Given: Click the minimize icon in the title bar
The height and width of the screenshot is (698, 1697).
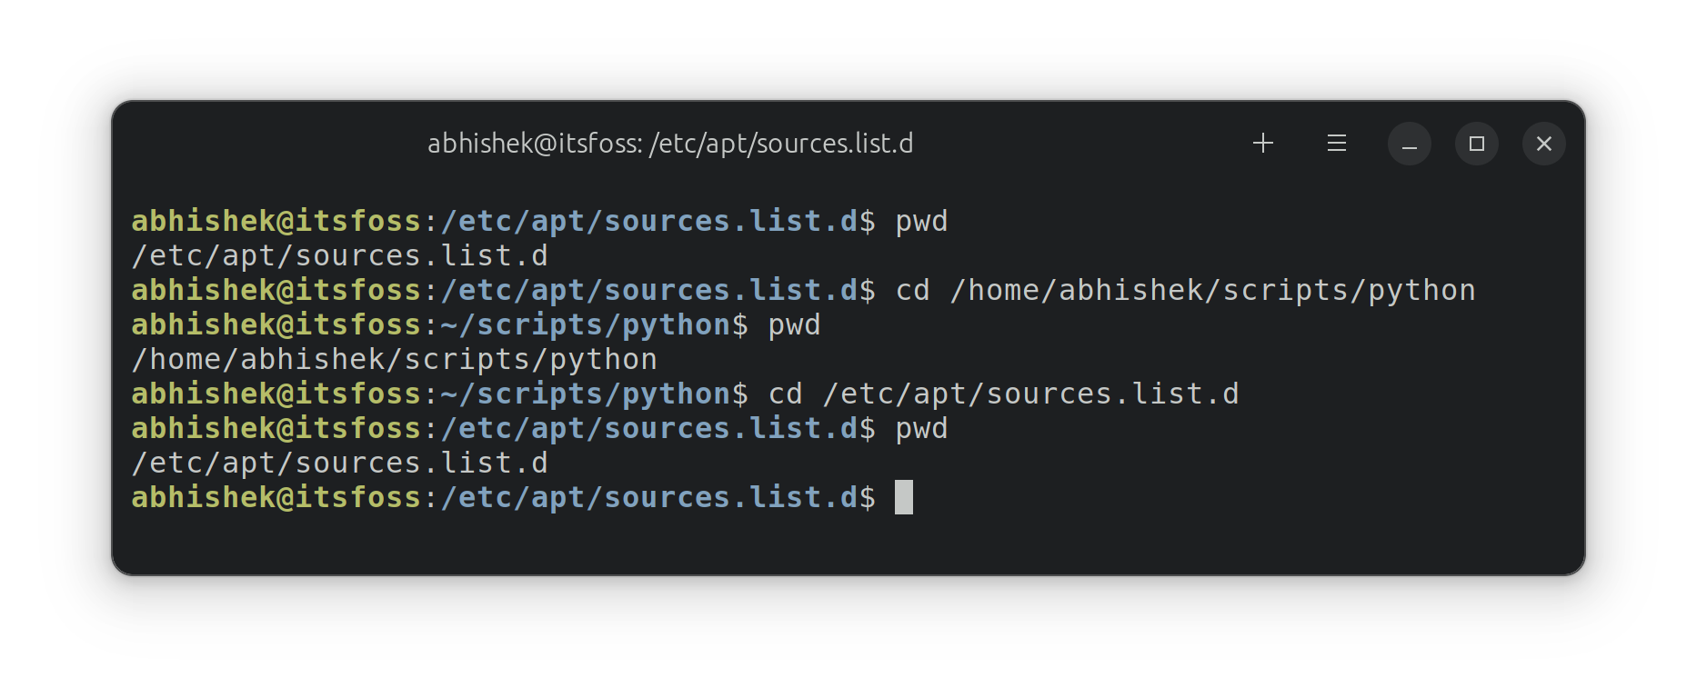Looking at the screenshot, I should pyautogui.click(x=1408, y=143).
